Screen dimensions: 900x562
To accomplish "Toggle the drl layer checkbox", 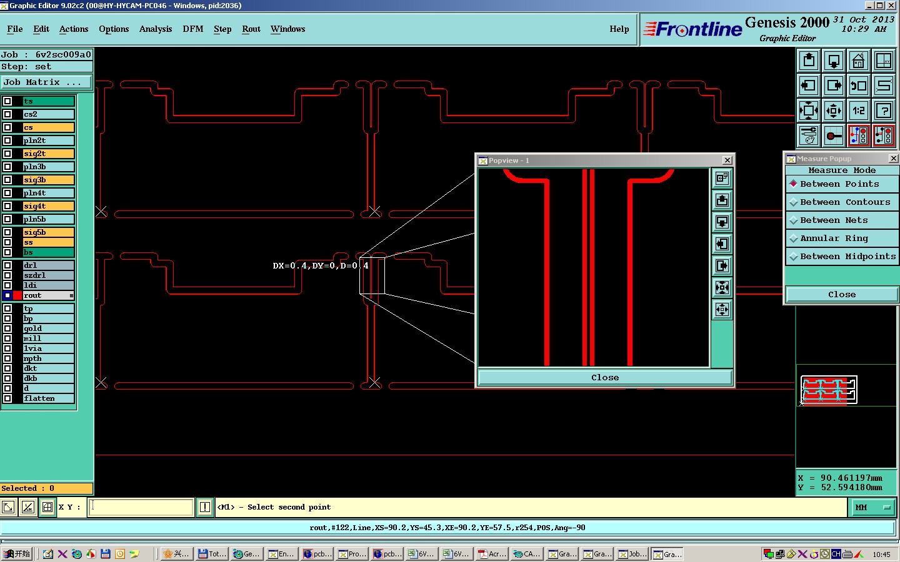I will click(x=7, y=265).
